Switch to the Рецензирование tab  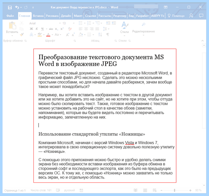coord(119,16)
